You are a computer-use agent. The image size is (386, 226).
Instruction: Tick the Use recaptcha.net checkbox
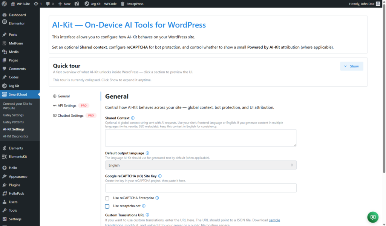[x=107, y=206]
